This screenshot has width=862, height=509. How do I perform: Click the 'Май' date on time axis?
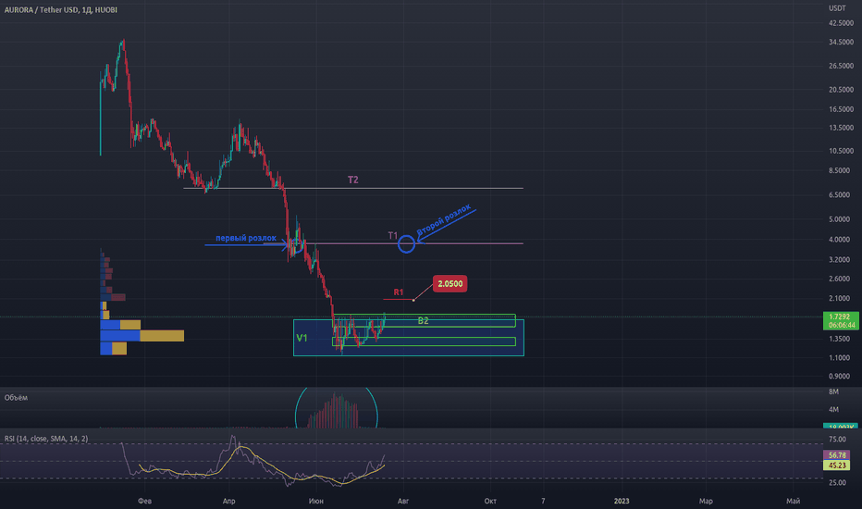click(x=793, y=501)
